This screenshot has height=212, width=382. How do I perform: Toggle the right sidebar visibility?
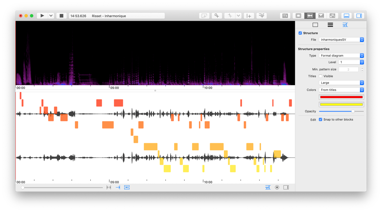click(359, 16)
